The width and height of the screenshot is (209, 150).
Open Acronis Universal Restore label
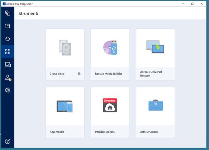click(x=151, y=74)
